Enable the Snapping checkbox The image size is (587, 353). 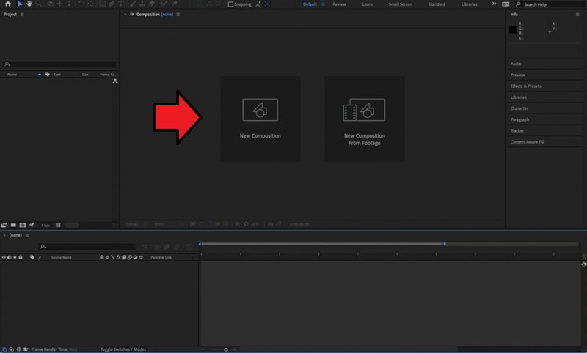click(230, 4)
